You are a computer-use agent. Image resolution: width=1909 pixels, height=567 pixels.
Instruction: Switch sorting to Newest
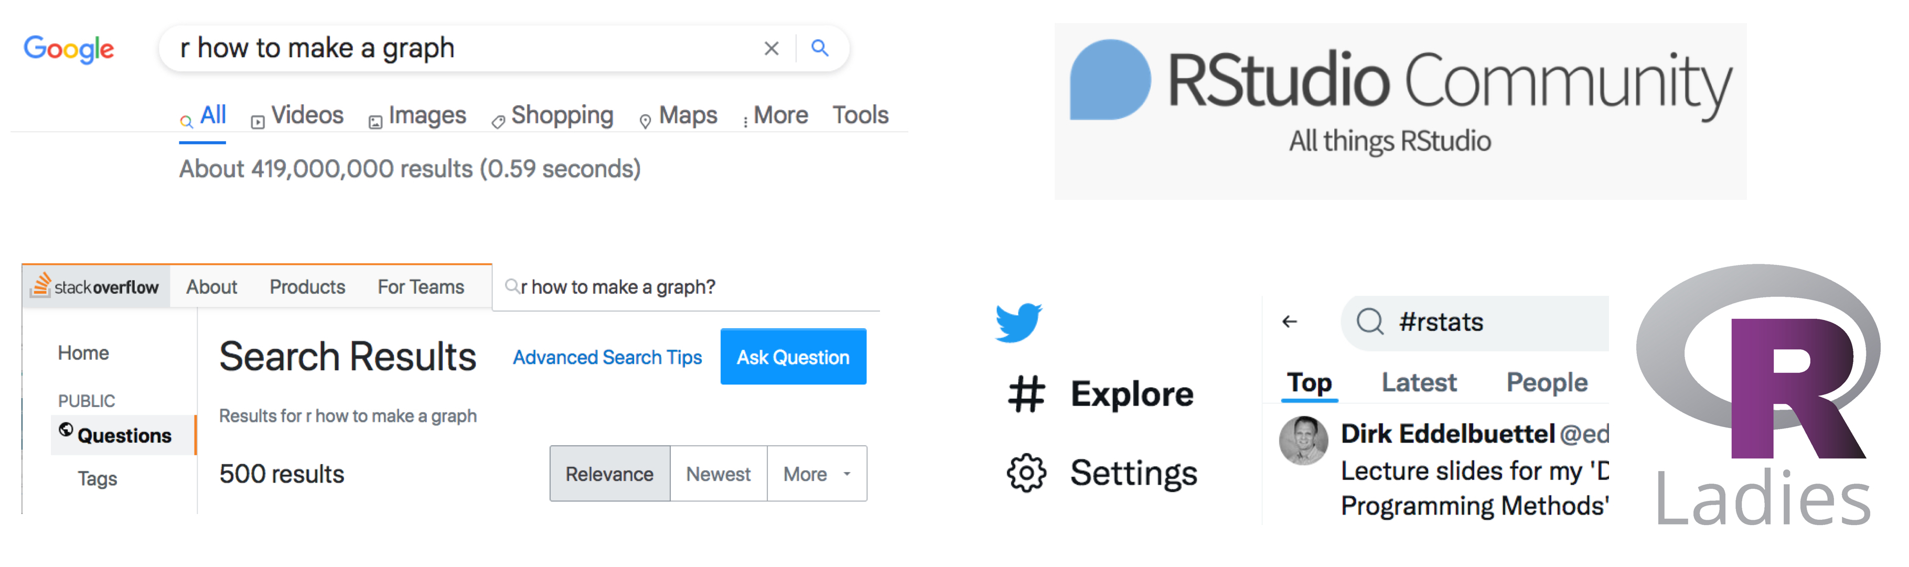point(717,474)
